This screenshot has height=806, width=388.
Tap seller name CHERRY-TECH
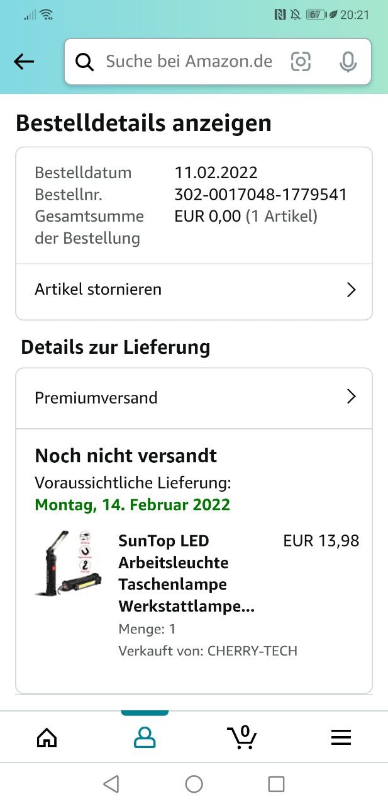(252, 651)
